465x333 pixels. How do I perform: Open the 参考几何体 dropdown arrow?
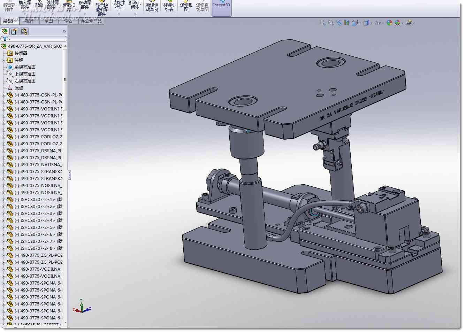[x=135, y=14]
